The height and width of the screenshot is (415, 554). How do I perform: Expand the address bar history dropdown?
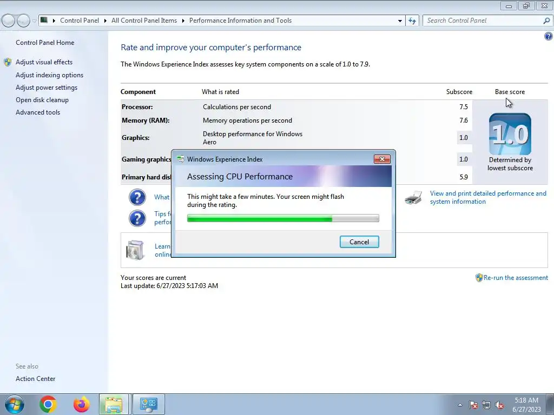pyautogui.click(x=400, y=21)
